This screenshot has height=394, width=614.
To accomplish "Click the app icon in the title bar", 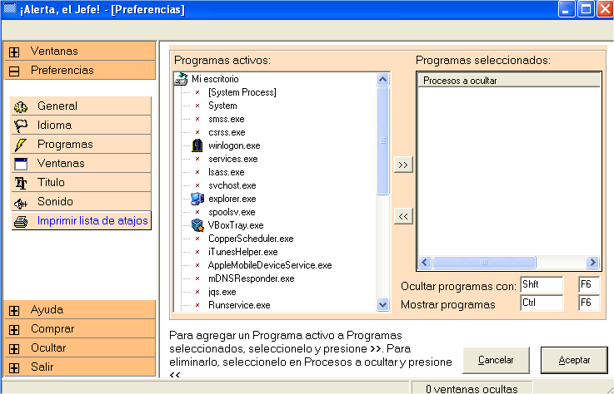I will 9,9.
